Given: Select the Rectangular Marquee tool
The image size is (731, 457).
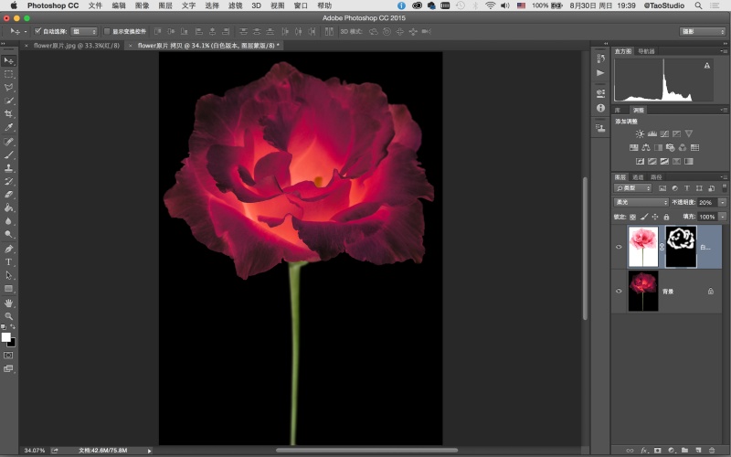Looking at the screenshot, I should pyautogui.click(x=8, y=74).
